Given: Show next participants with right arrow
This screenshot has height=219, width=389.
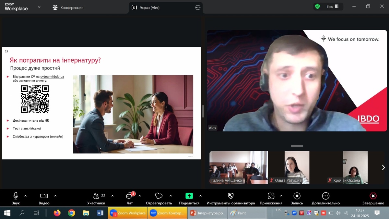Looking at the screenshot, I should point(383,167).
